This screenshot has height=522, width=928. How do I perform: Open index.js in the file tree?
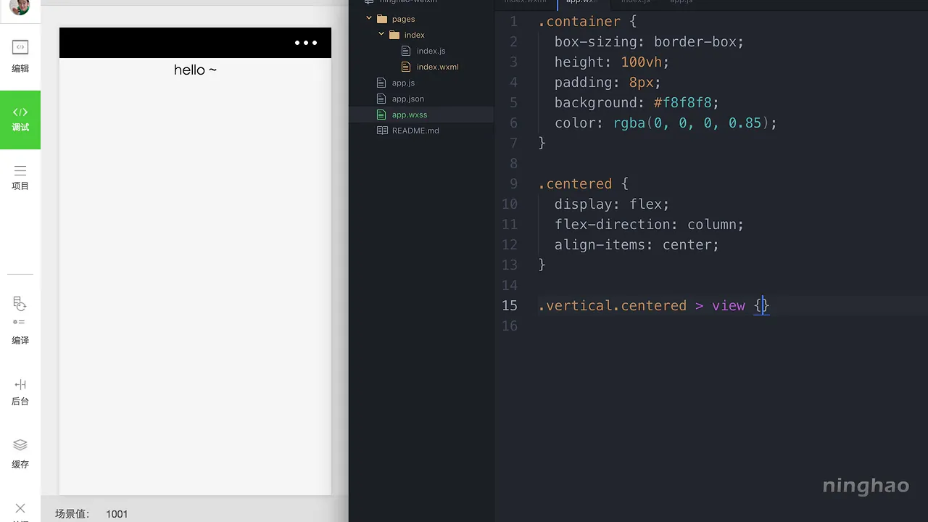coord(431,51)
